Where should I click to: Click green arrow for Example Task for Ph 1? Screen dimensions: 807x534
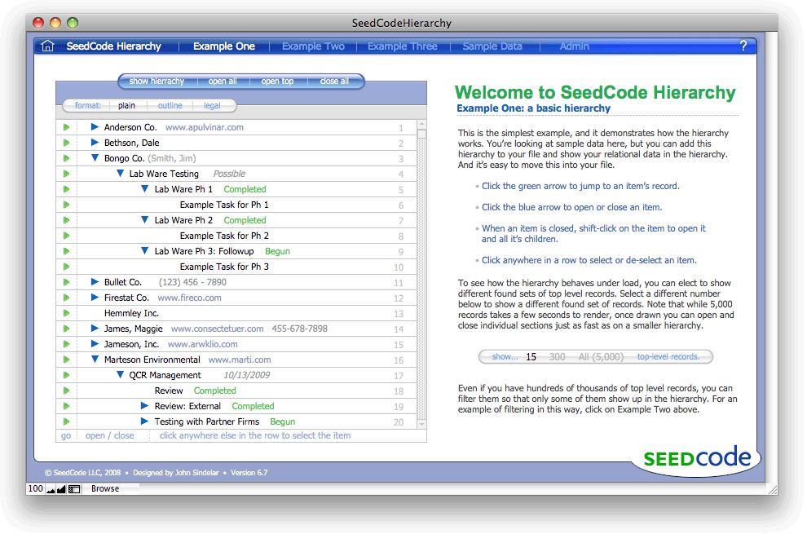tap(66, 205)
